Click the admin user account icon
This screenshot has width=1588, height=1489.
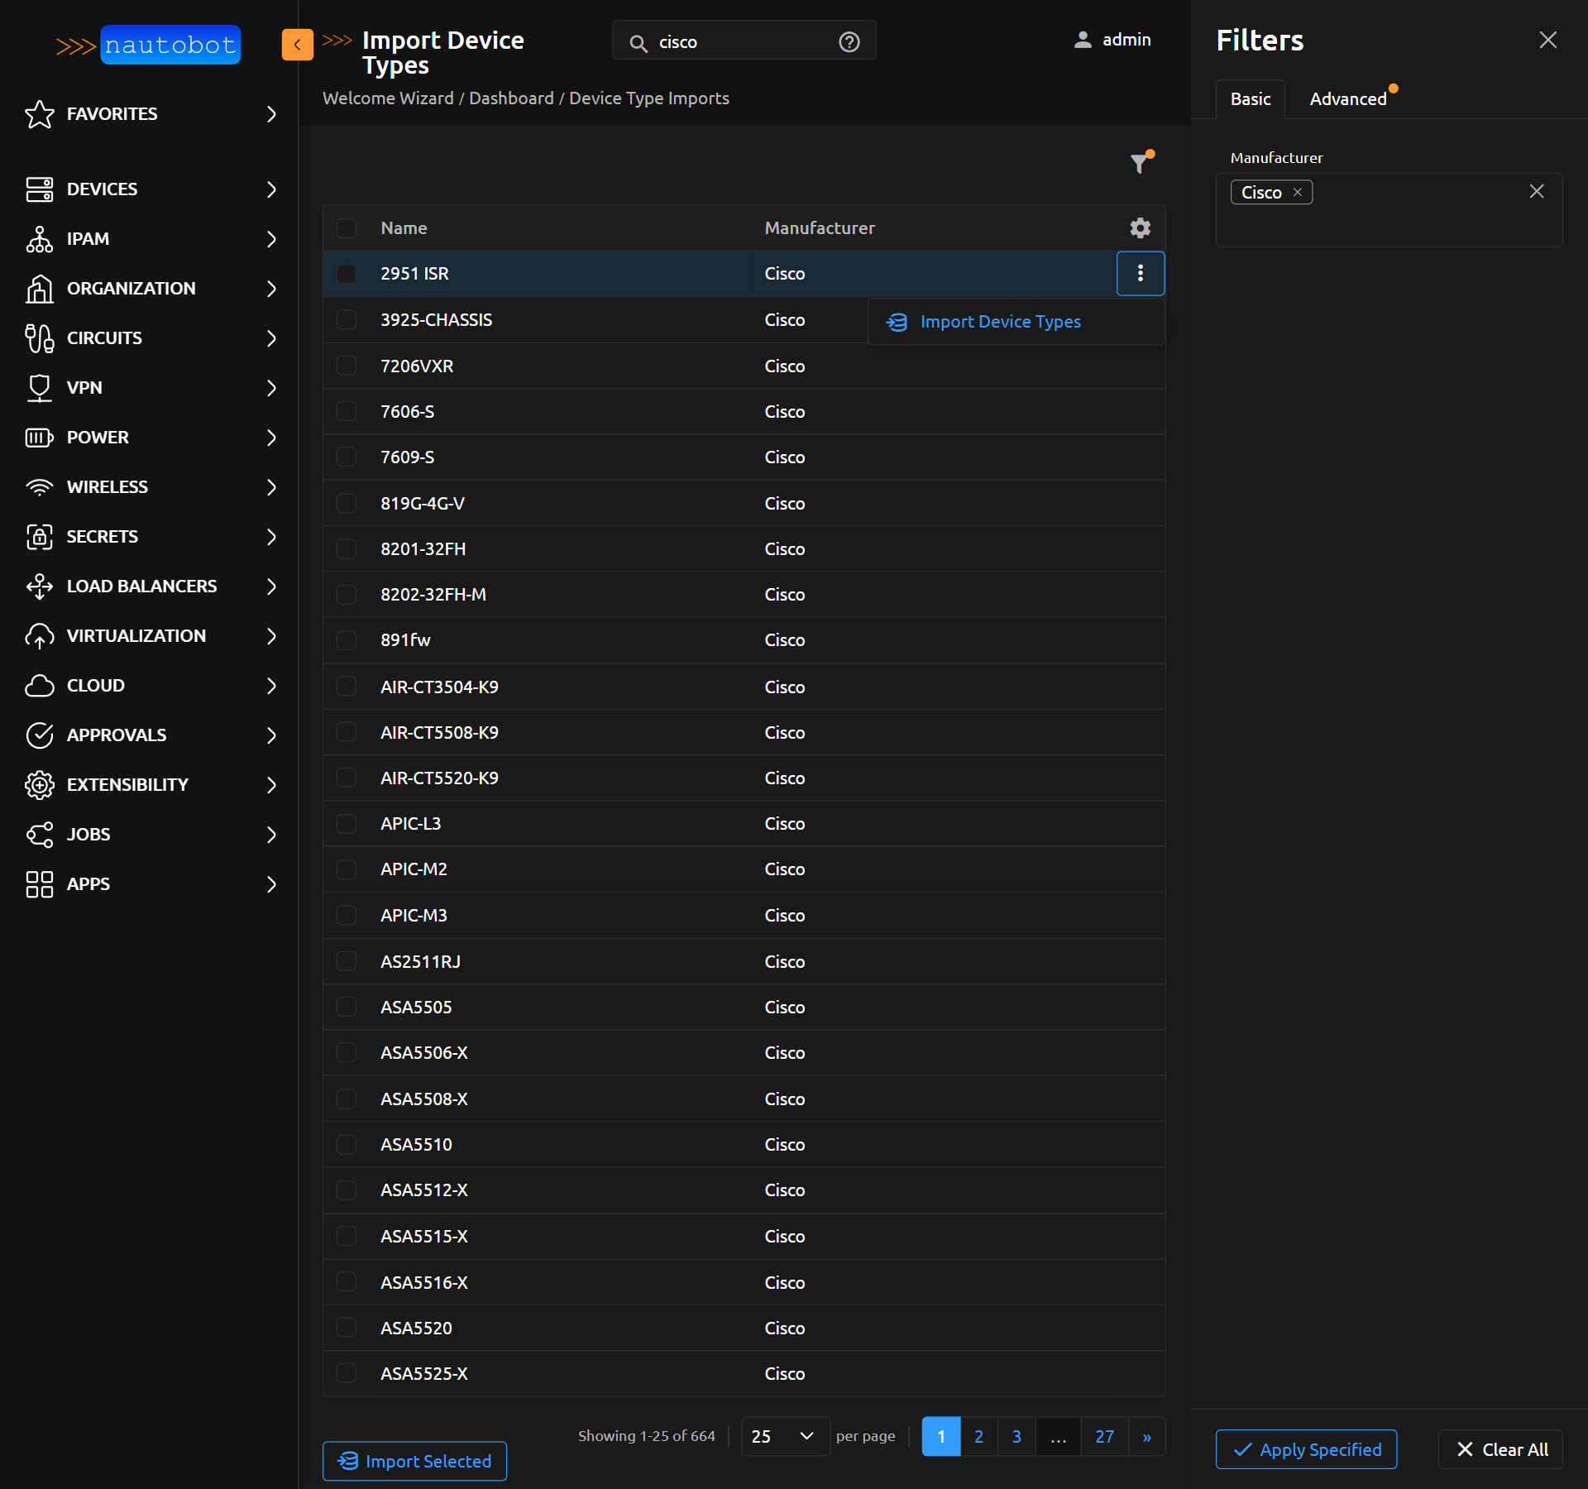pos(1082,40)
